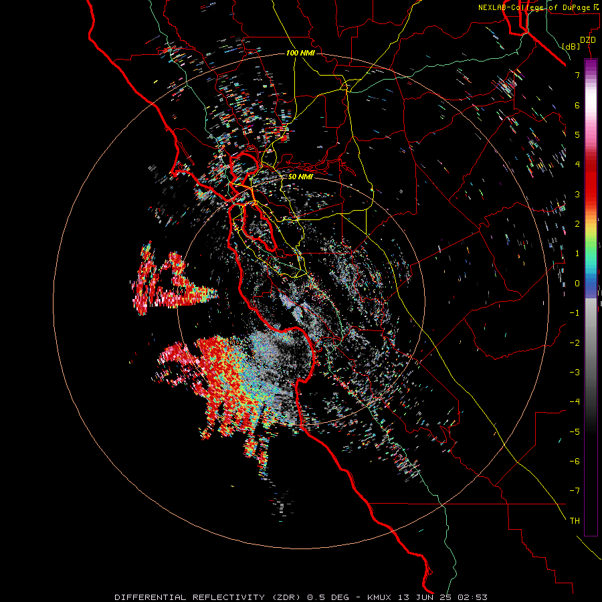The height and width of the screenshot is (602, 602).
Task: Pick the gray band beside the -2 dB value
Action: [x=591, y=343]
